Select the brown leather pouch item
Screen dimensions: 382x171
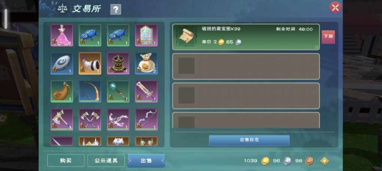click(x=62, y=91)
